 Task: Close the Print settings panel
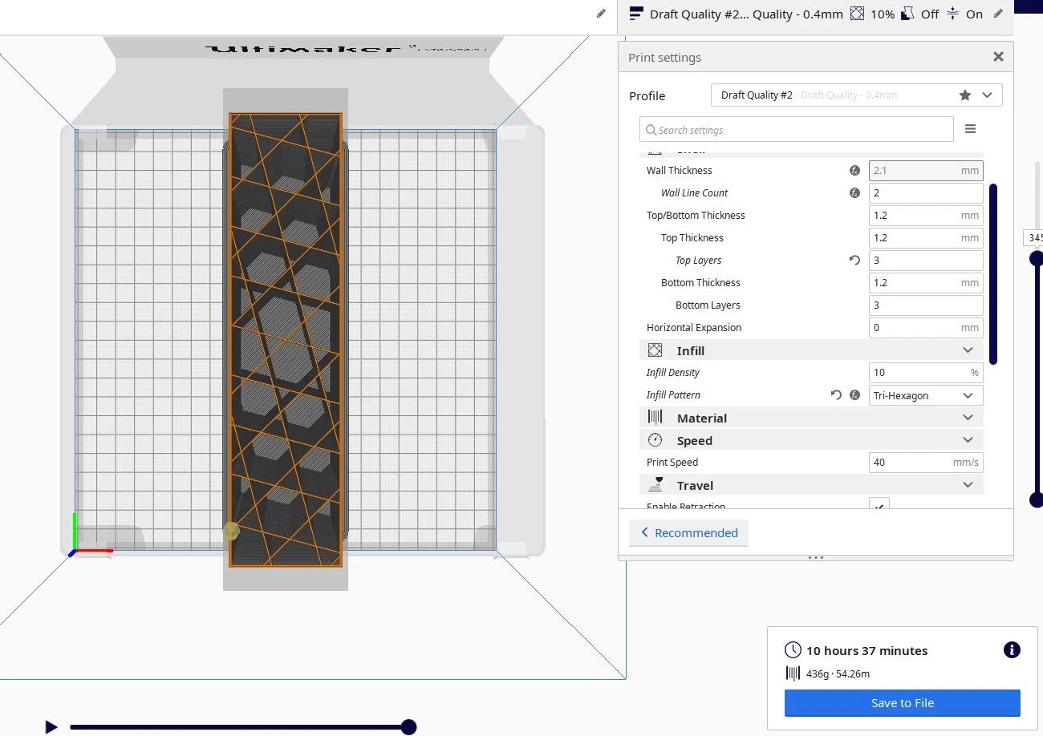click(998, 57)
